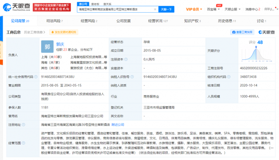Click the 郭 avatar tile

pos(48,47)
